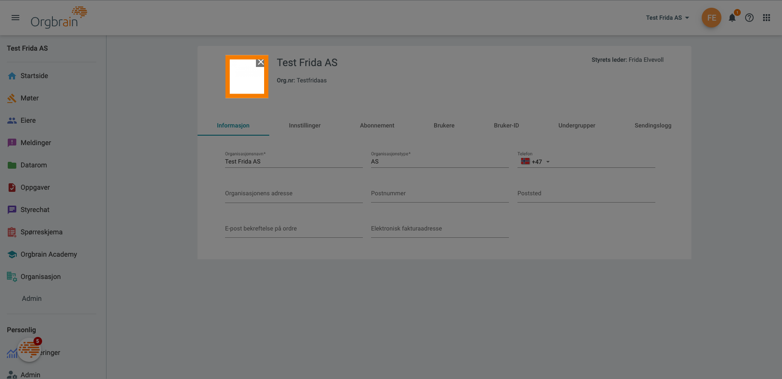Click the Norwegian flag in Telefon field

pos(525,161)
